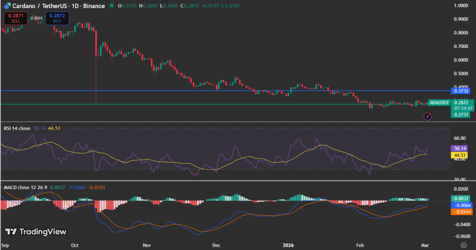Click the Nov label on time axis
The width and height of the screenshot is (476, 250).
pyautogui.click(x=146, y=245)
